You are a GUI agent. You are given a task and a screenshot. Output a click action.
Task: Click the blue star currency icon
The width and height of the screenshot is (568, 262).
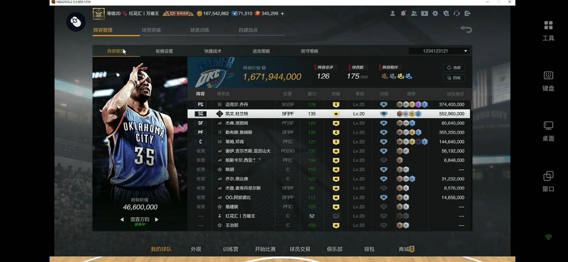coord(235,13)
